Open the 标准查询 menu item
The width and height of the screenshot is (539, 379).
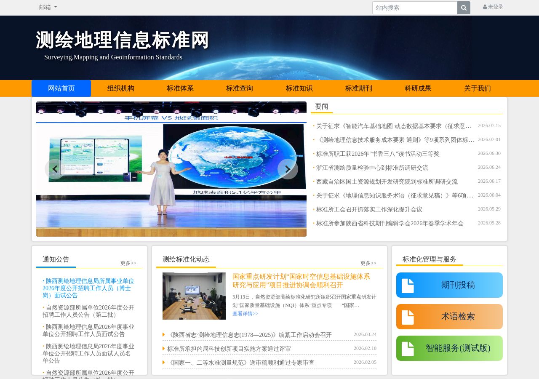240,88
